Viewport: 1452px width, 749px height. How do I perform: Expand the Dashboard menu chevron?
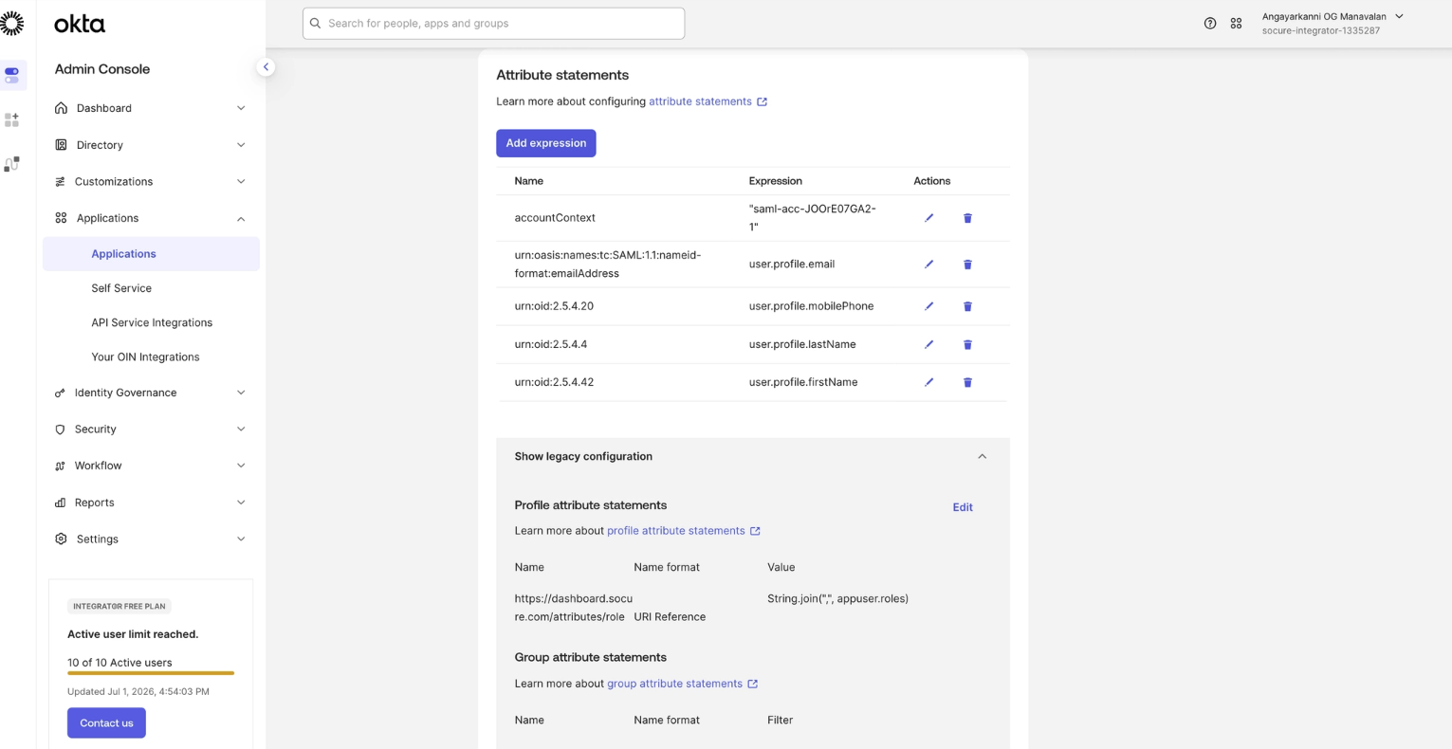(241, 108)
